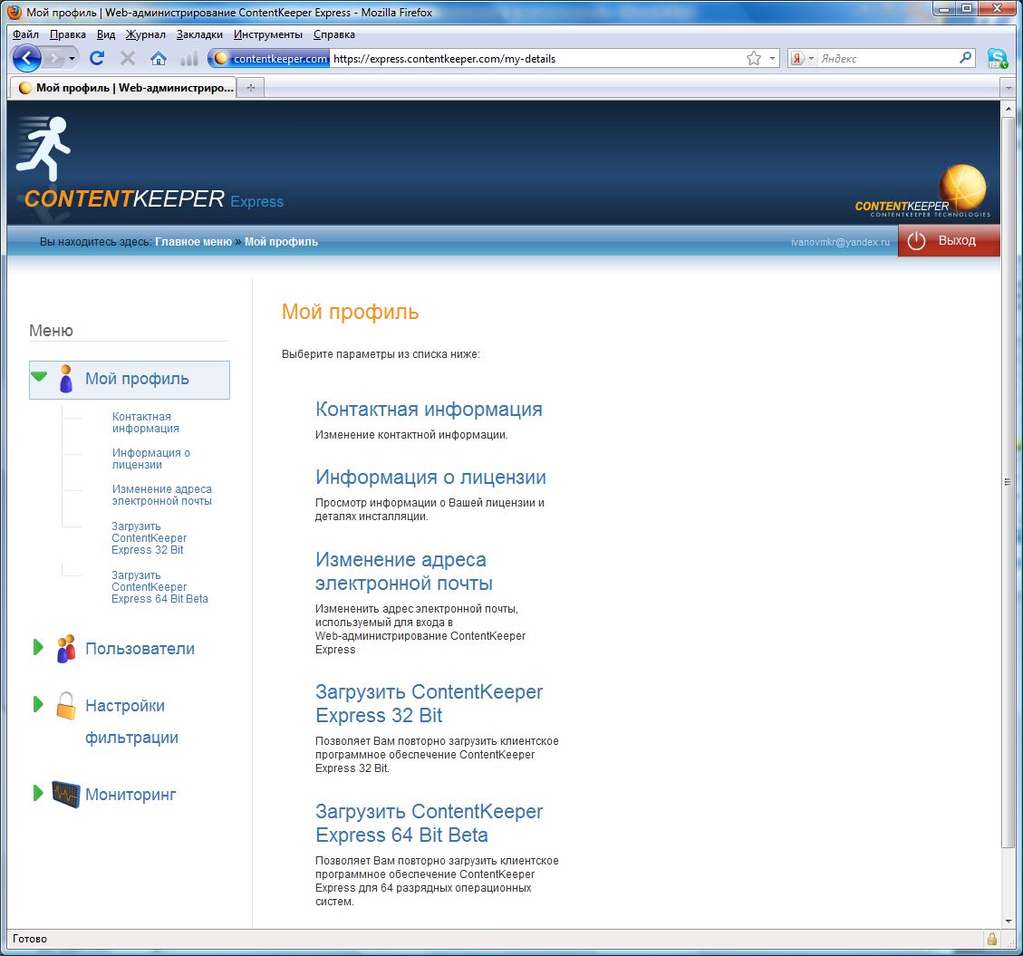The width and height of the screenshot is (1023, 956).
Task: Expand Мониторинг with the green arrow
Action: pos(38,793)
